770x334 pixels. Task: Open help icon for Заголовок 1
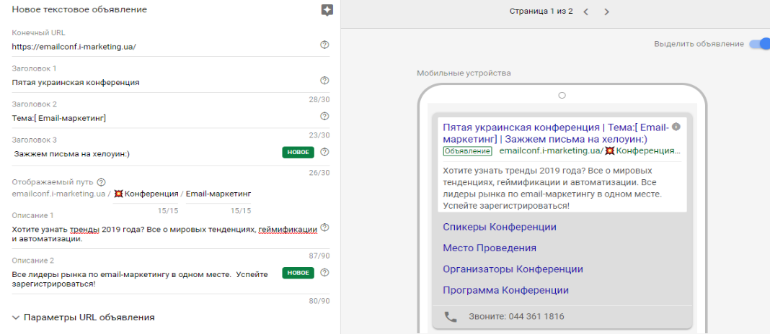324,81
